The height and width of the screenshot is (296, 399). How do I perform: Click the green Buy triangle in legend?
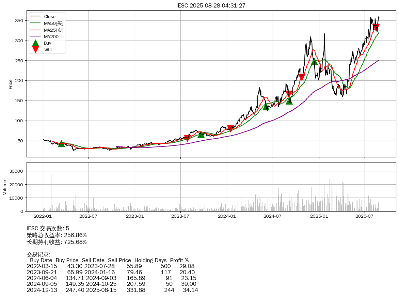coord(35,43)
